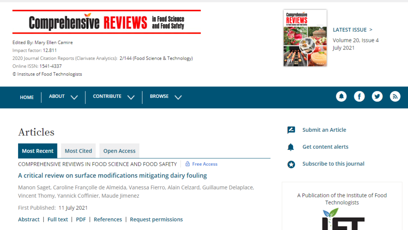Click the Edited By Mary Ellen Camire text
The image size is (408, 230).
tap(43, 42)
